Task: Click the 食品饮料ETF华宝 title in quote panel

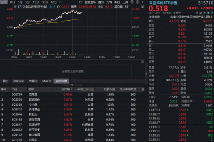Action: [163, 3]
